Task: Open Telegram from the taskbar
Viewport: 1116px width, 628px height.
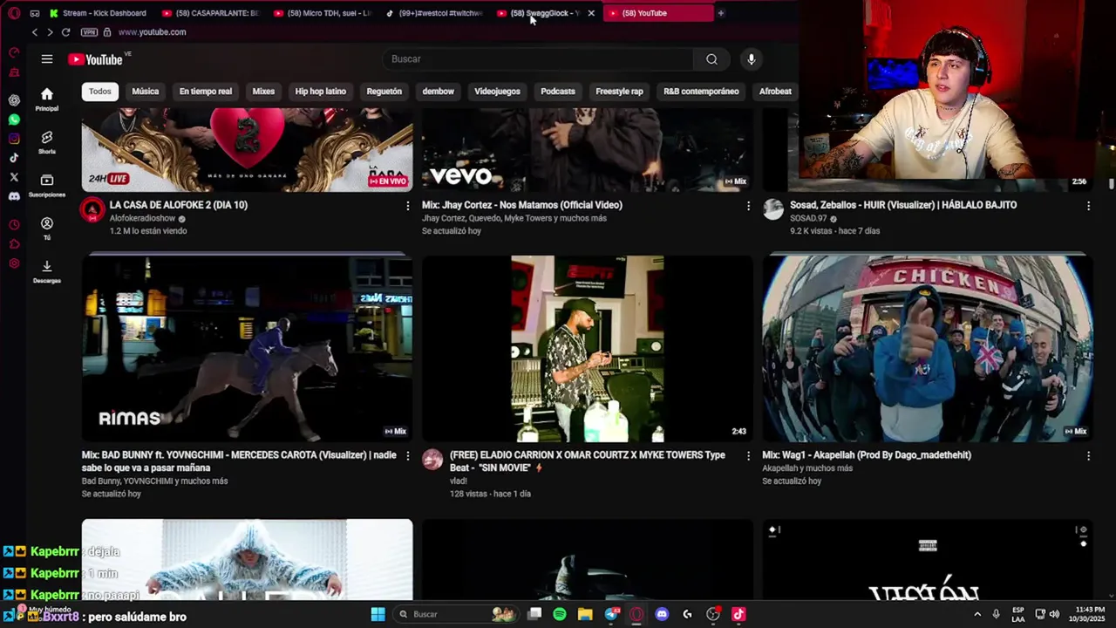Action: click(611, 614)
